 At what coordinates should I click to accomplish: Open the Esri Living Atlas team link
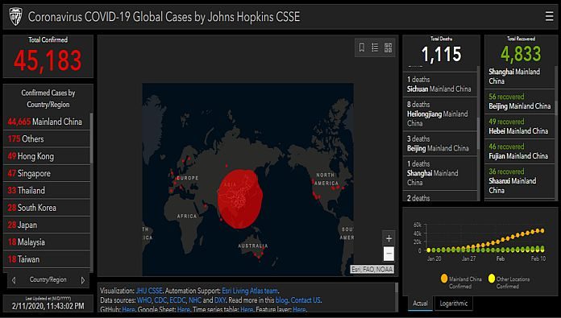pyautogui.click(x=250, y=291)
